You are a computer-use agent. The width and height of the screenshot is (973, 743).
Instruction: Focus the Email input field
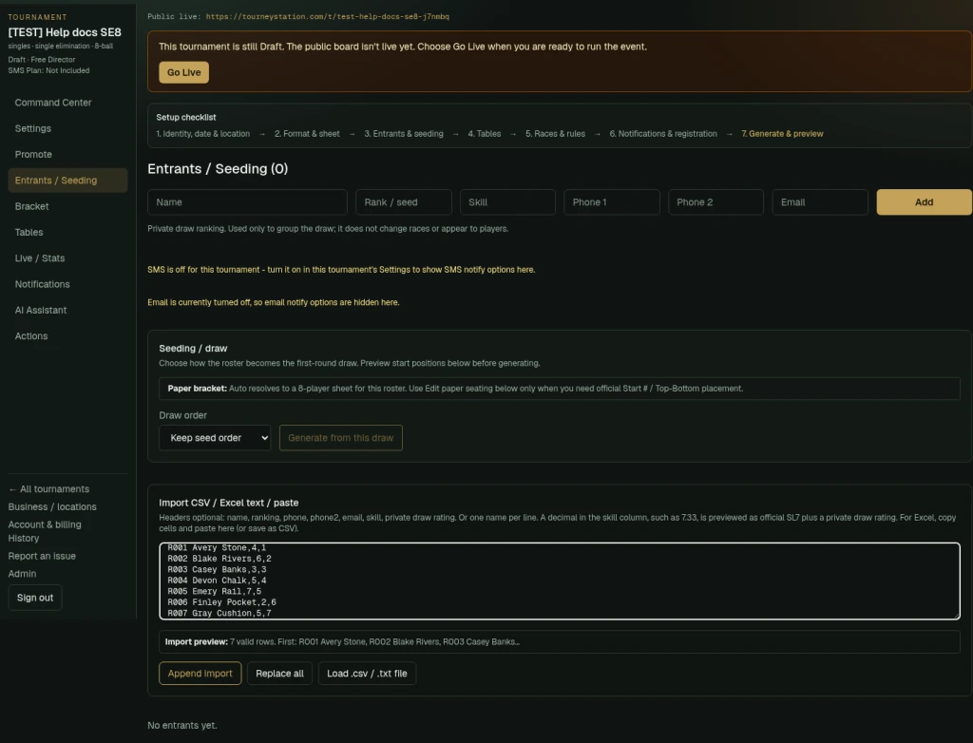coord(820,202)
